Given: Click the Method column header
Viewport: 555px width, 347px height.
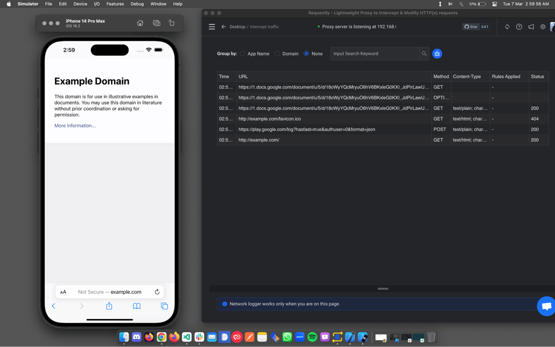Looking at the screenshot, I should click(441, 76).
